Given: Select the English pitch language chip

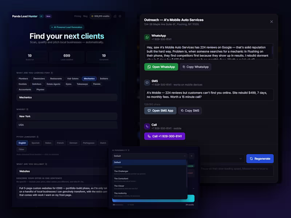Looking at the screenshot, I should pyautogui.click(x=22, y=143).
